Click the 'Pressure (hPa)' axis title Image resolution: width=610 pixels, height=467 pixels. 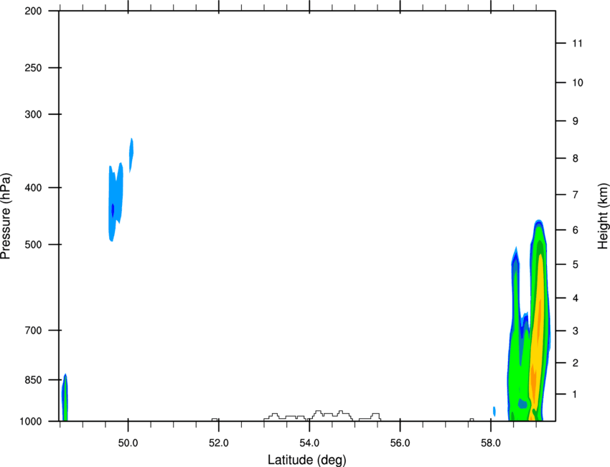[6, 216]
